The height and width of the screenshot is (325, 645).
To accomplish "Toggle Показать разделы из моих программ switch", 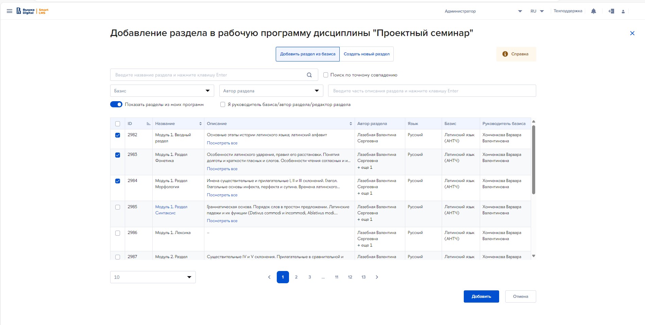I will click(x=116, y=105).
